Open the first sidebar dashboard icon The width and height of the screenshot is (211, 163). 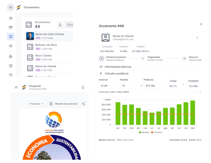click(10, 18)
